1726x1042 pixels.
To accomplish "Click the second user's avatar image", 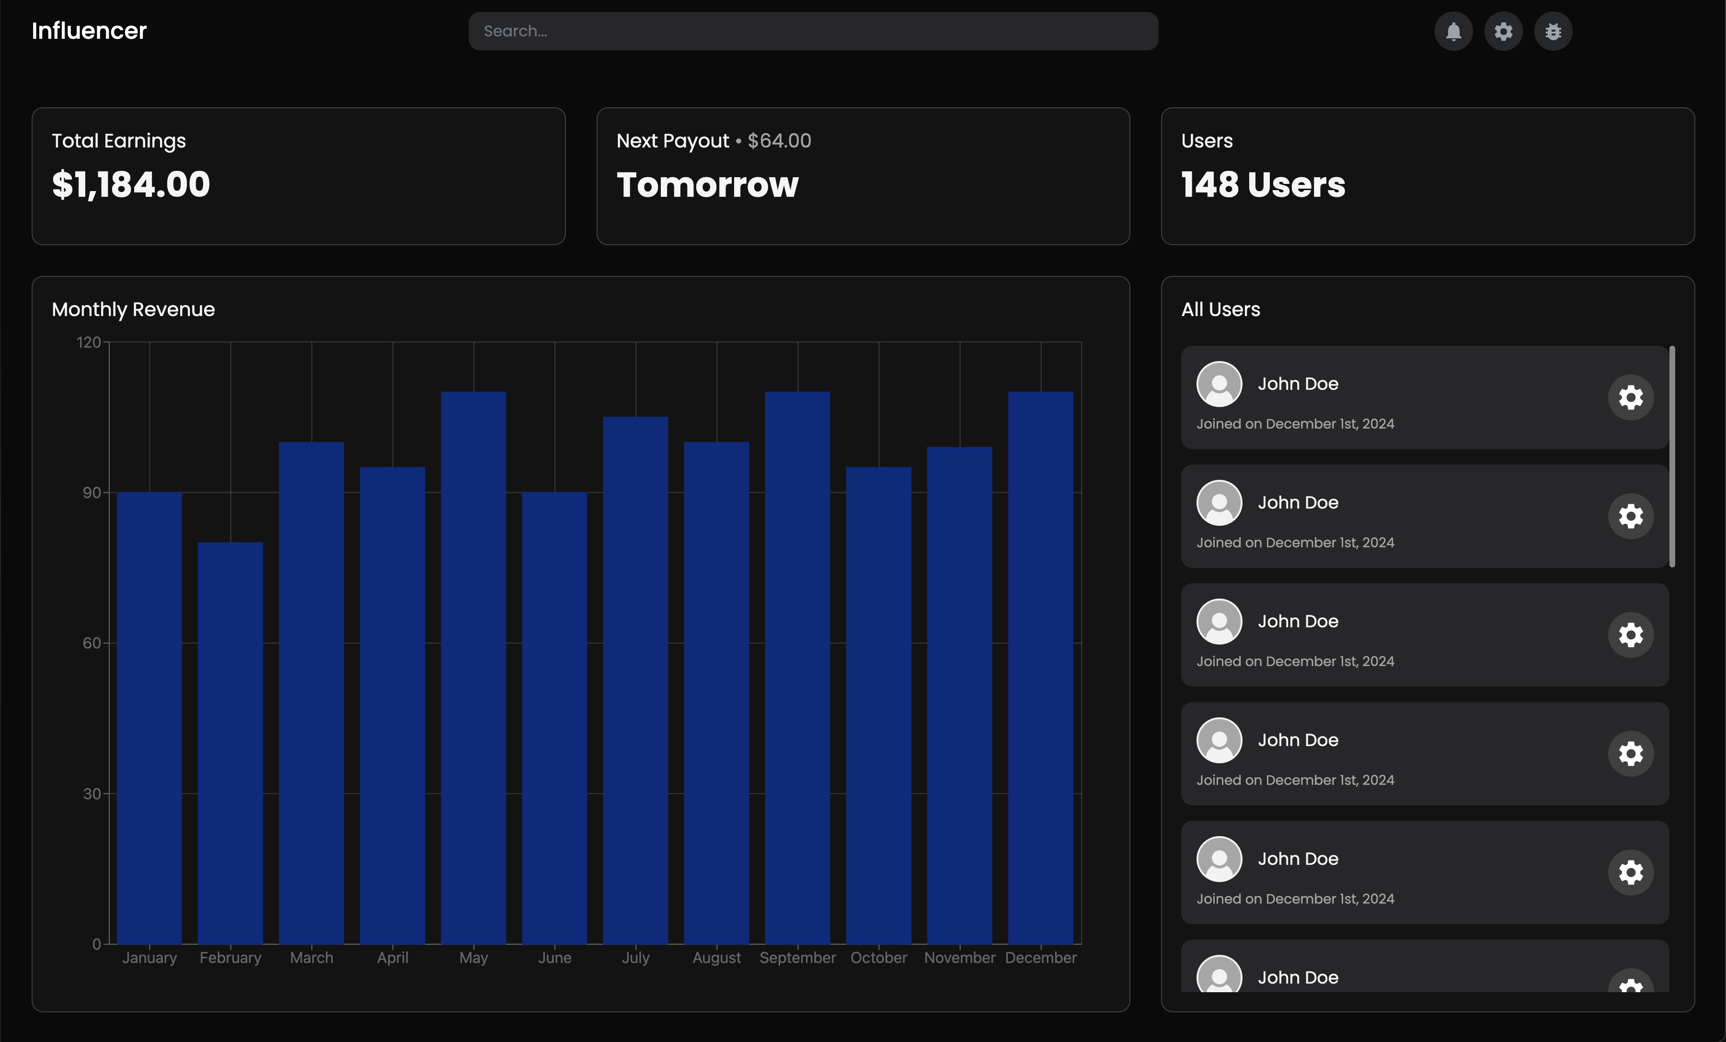I will click(1219, 502).
